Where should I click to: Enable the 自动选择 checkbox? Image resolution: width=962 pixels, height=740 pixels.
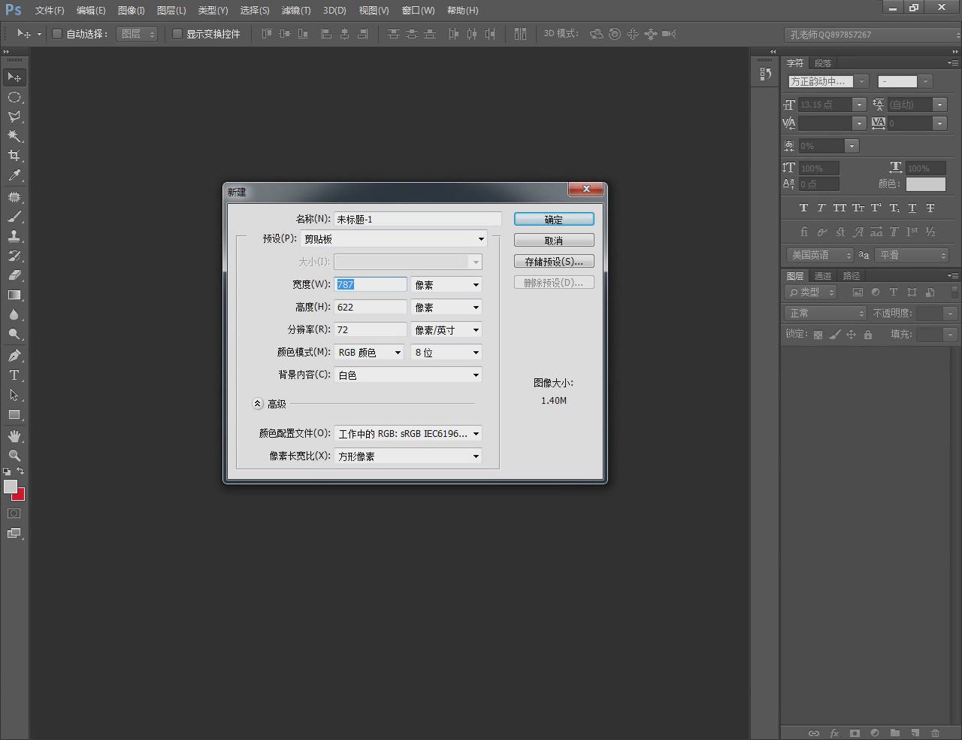tap(57, 34)
